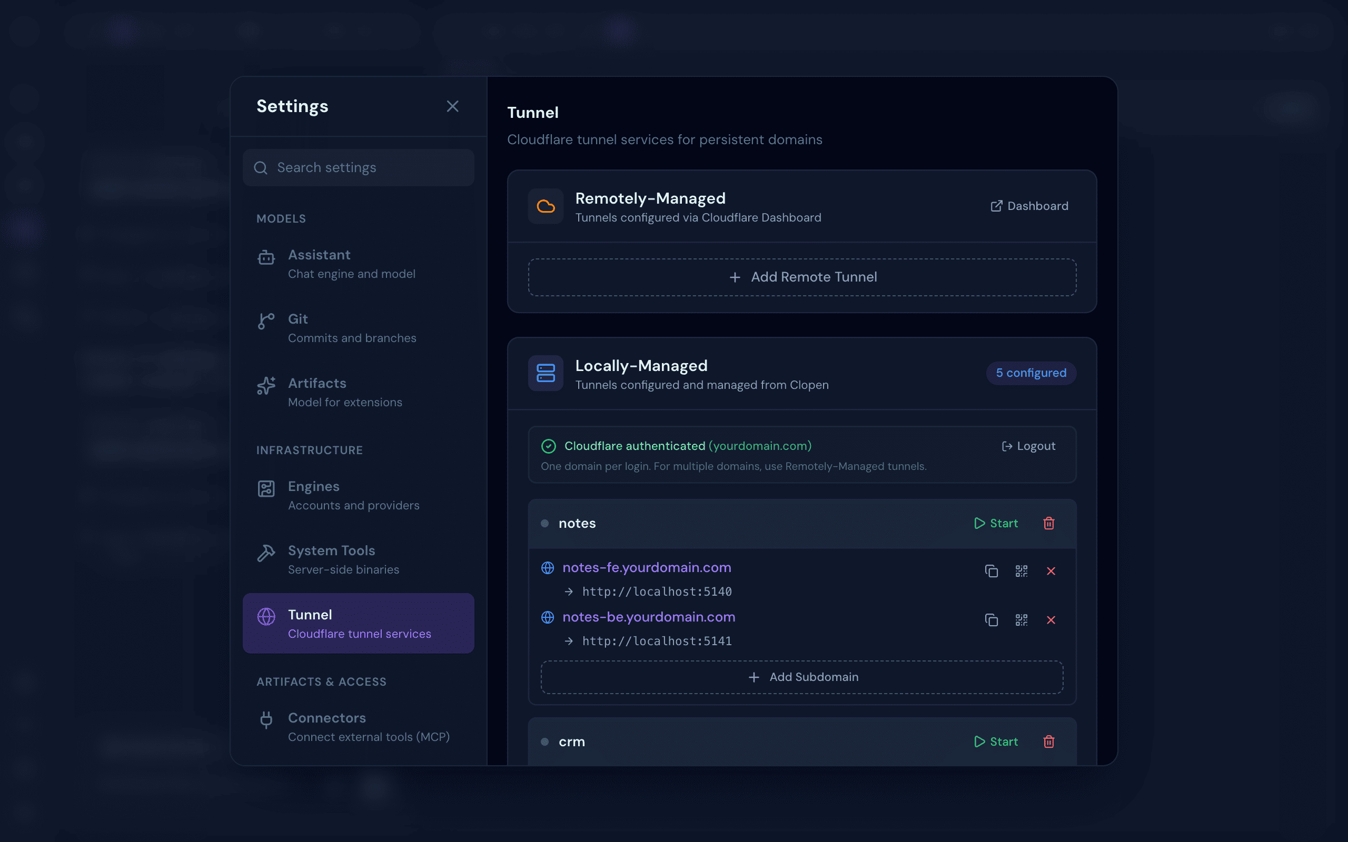The height and width of the screenshot is (842, 1348).
Task: Delete the crm tunnel
Action: coord(1048,742)
